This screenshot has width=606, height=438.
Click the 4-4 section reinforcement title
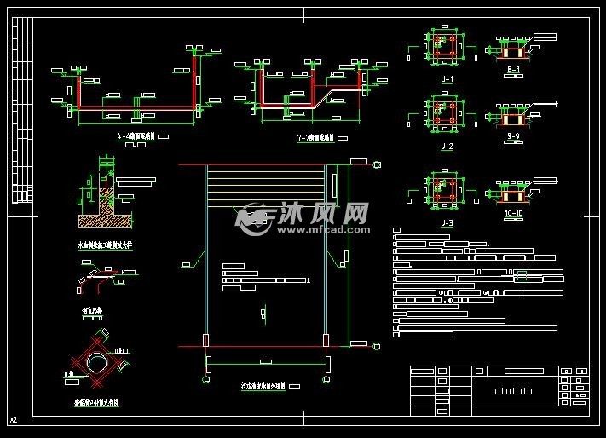[136, 136]
